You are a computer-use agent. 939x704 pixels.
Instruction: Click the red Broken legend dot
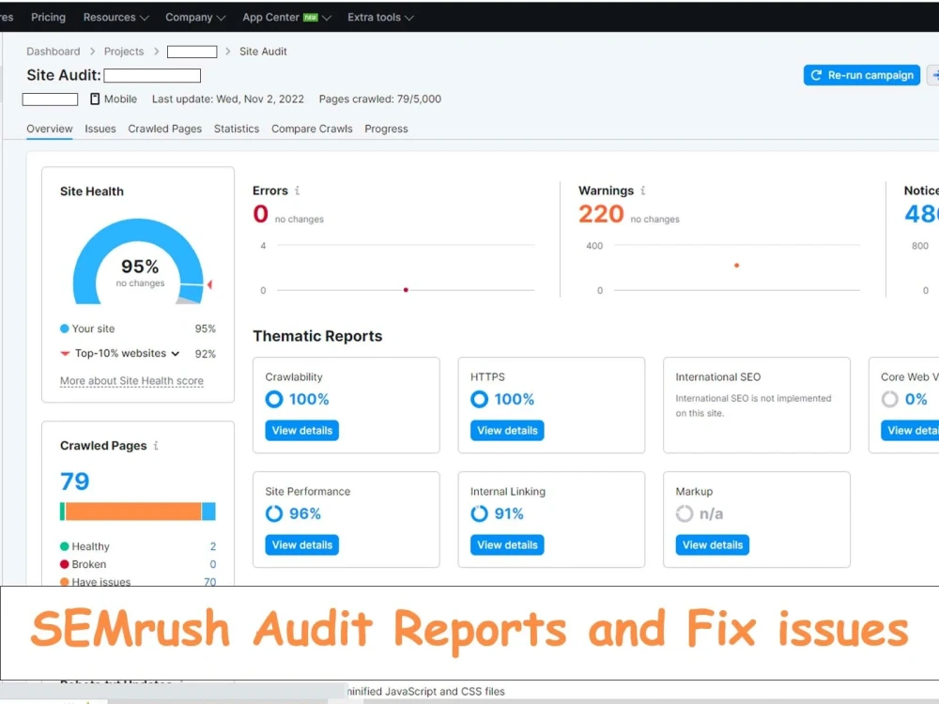65,564
